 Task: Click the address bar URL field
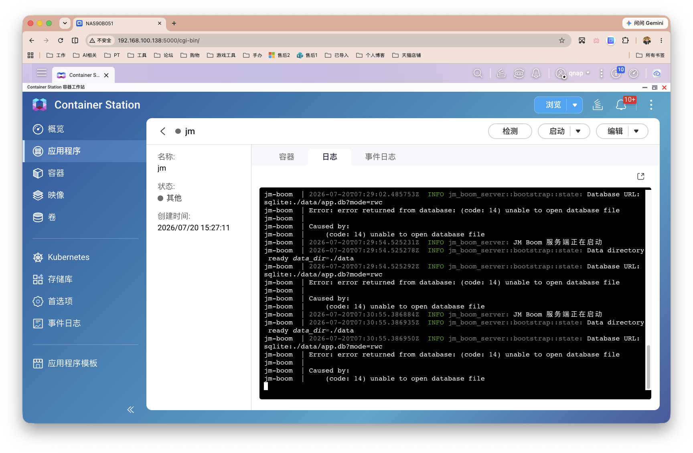[x=328, y=40]
